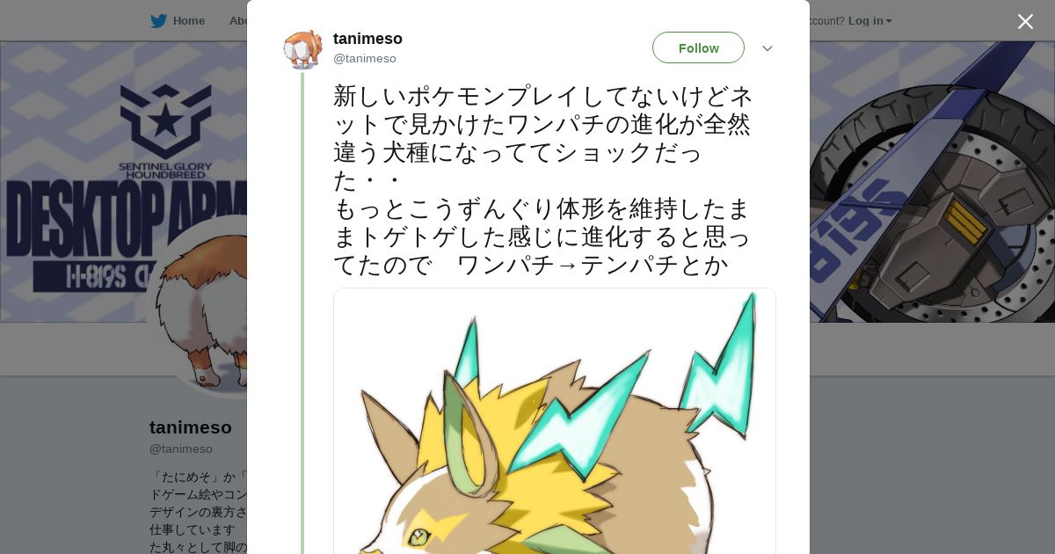Click the large corgi profile picture behind overlay

tap(198, 308)
